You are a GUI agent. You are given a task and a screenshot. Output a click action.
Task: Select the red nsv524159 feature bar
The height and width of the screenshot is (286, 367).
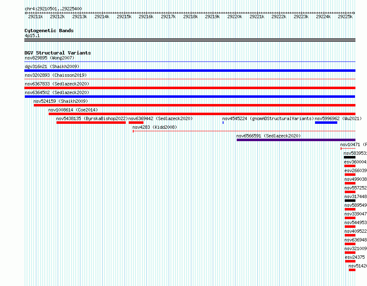coord(195,105)
